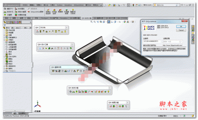Click Zoom to Fit in view toolbar
This screenshot has height=120, width=198.
pos(91,22)
